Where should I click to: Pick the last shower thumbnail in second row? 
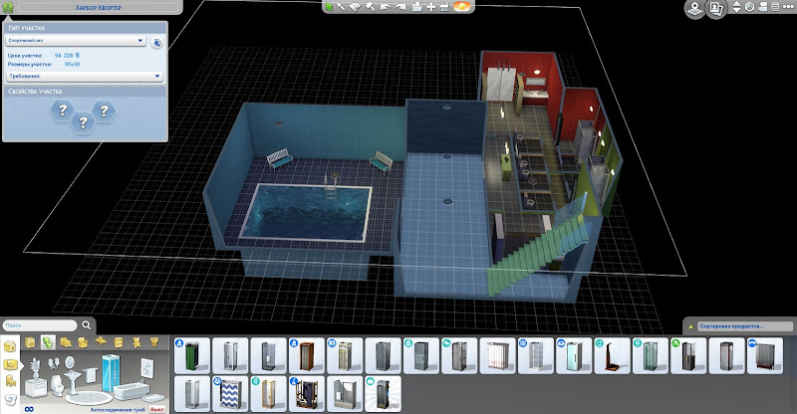tap(383, 394)
